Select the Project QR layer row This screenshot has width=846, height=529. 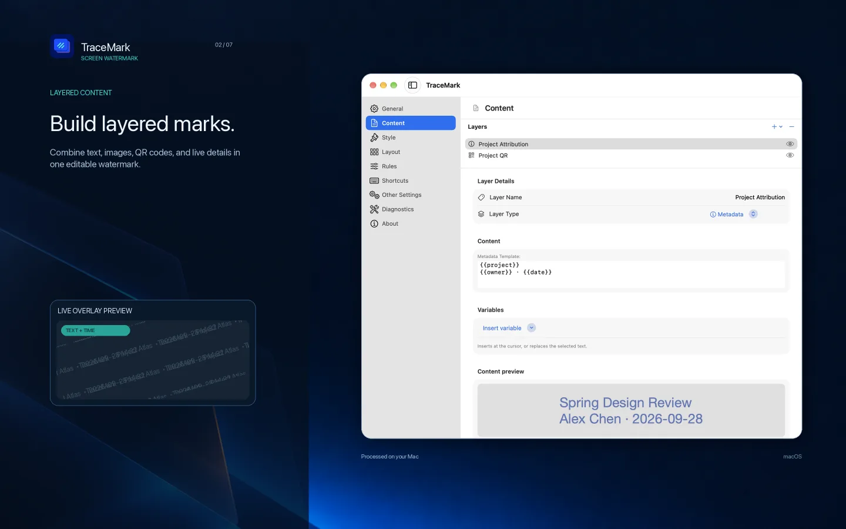[x=631, y=155]
